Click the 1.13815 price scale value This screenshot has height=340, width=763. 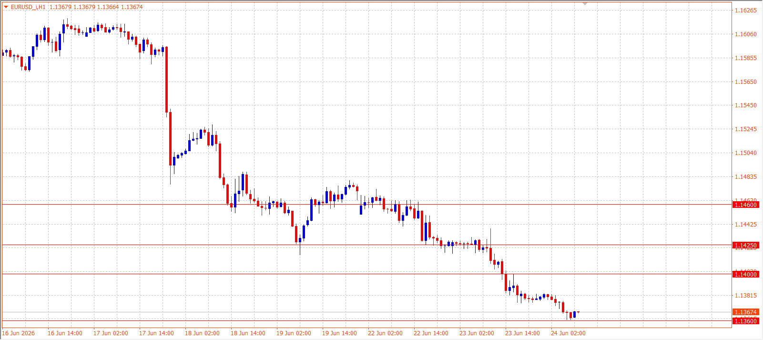[745, 296]
